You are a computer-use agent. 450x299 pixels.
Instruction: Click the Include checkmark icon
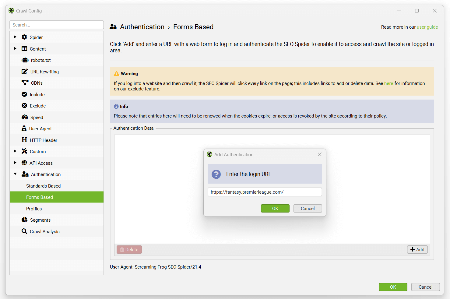pos(24,94)
